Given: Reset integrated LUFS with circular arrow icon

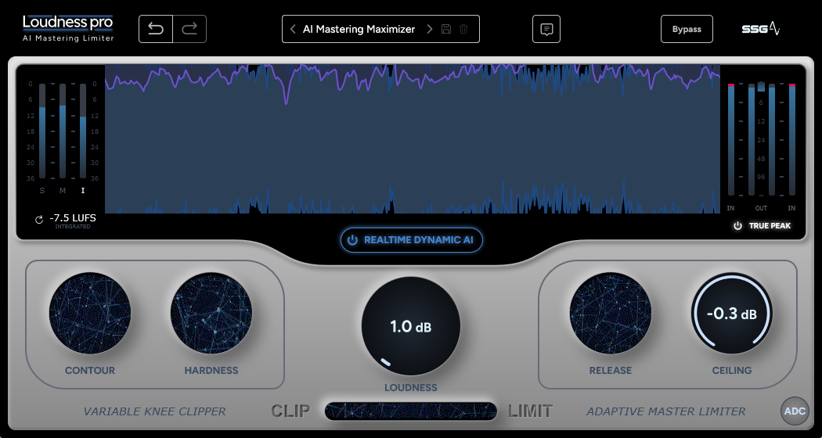Looking at the screenshot, I should coord(39,220).
